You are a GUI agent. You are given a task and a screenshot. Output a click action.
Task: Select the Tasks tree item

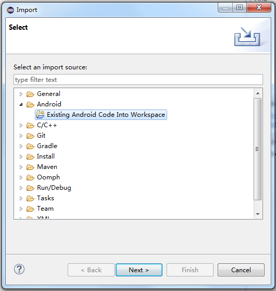pos(45,198)
